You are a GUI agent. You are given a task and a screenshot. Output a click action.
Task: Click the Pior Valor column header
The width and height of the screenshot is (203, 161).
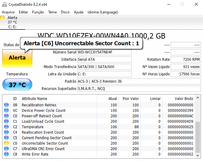point(130,98)
